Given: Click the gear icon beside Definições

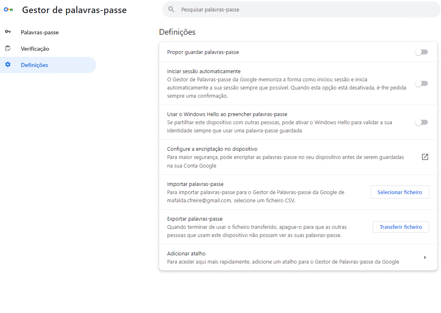Looking at the screenshot, I should [x=8, y=65].
